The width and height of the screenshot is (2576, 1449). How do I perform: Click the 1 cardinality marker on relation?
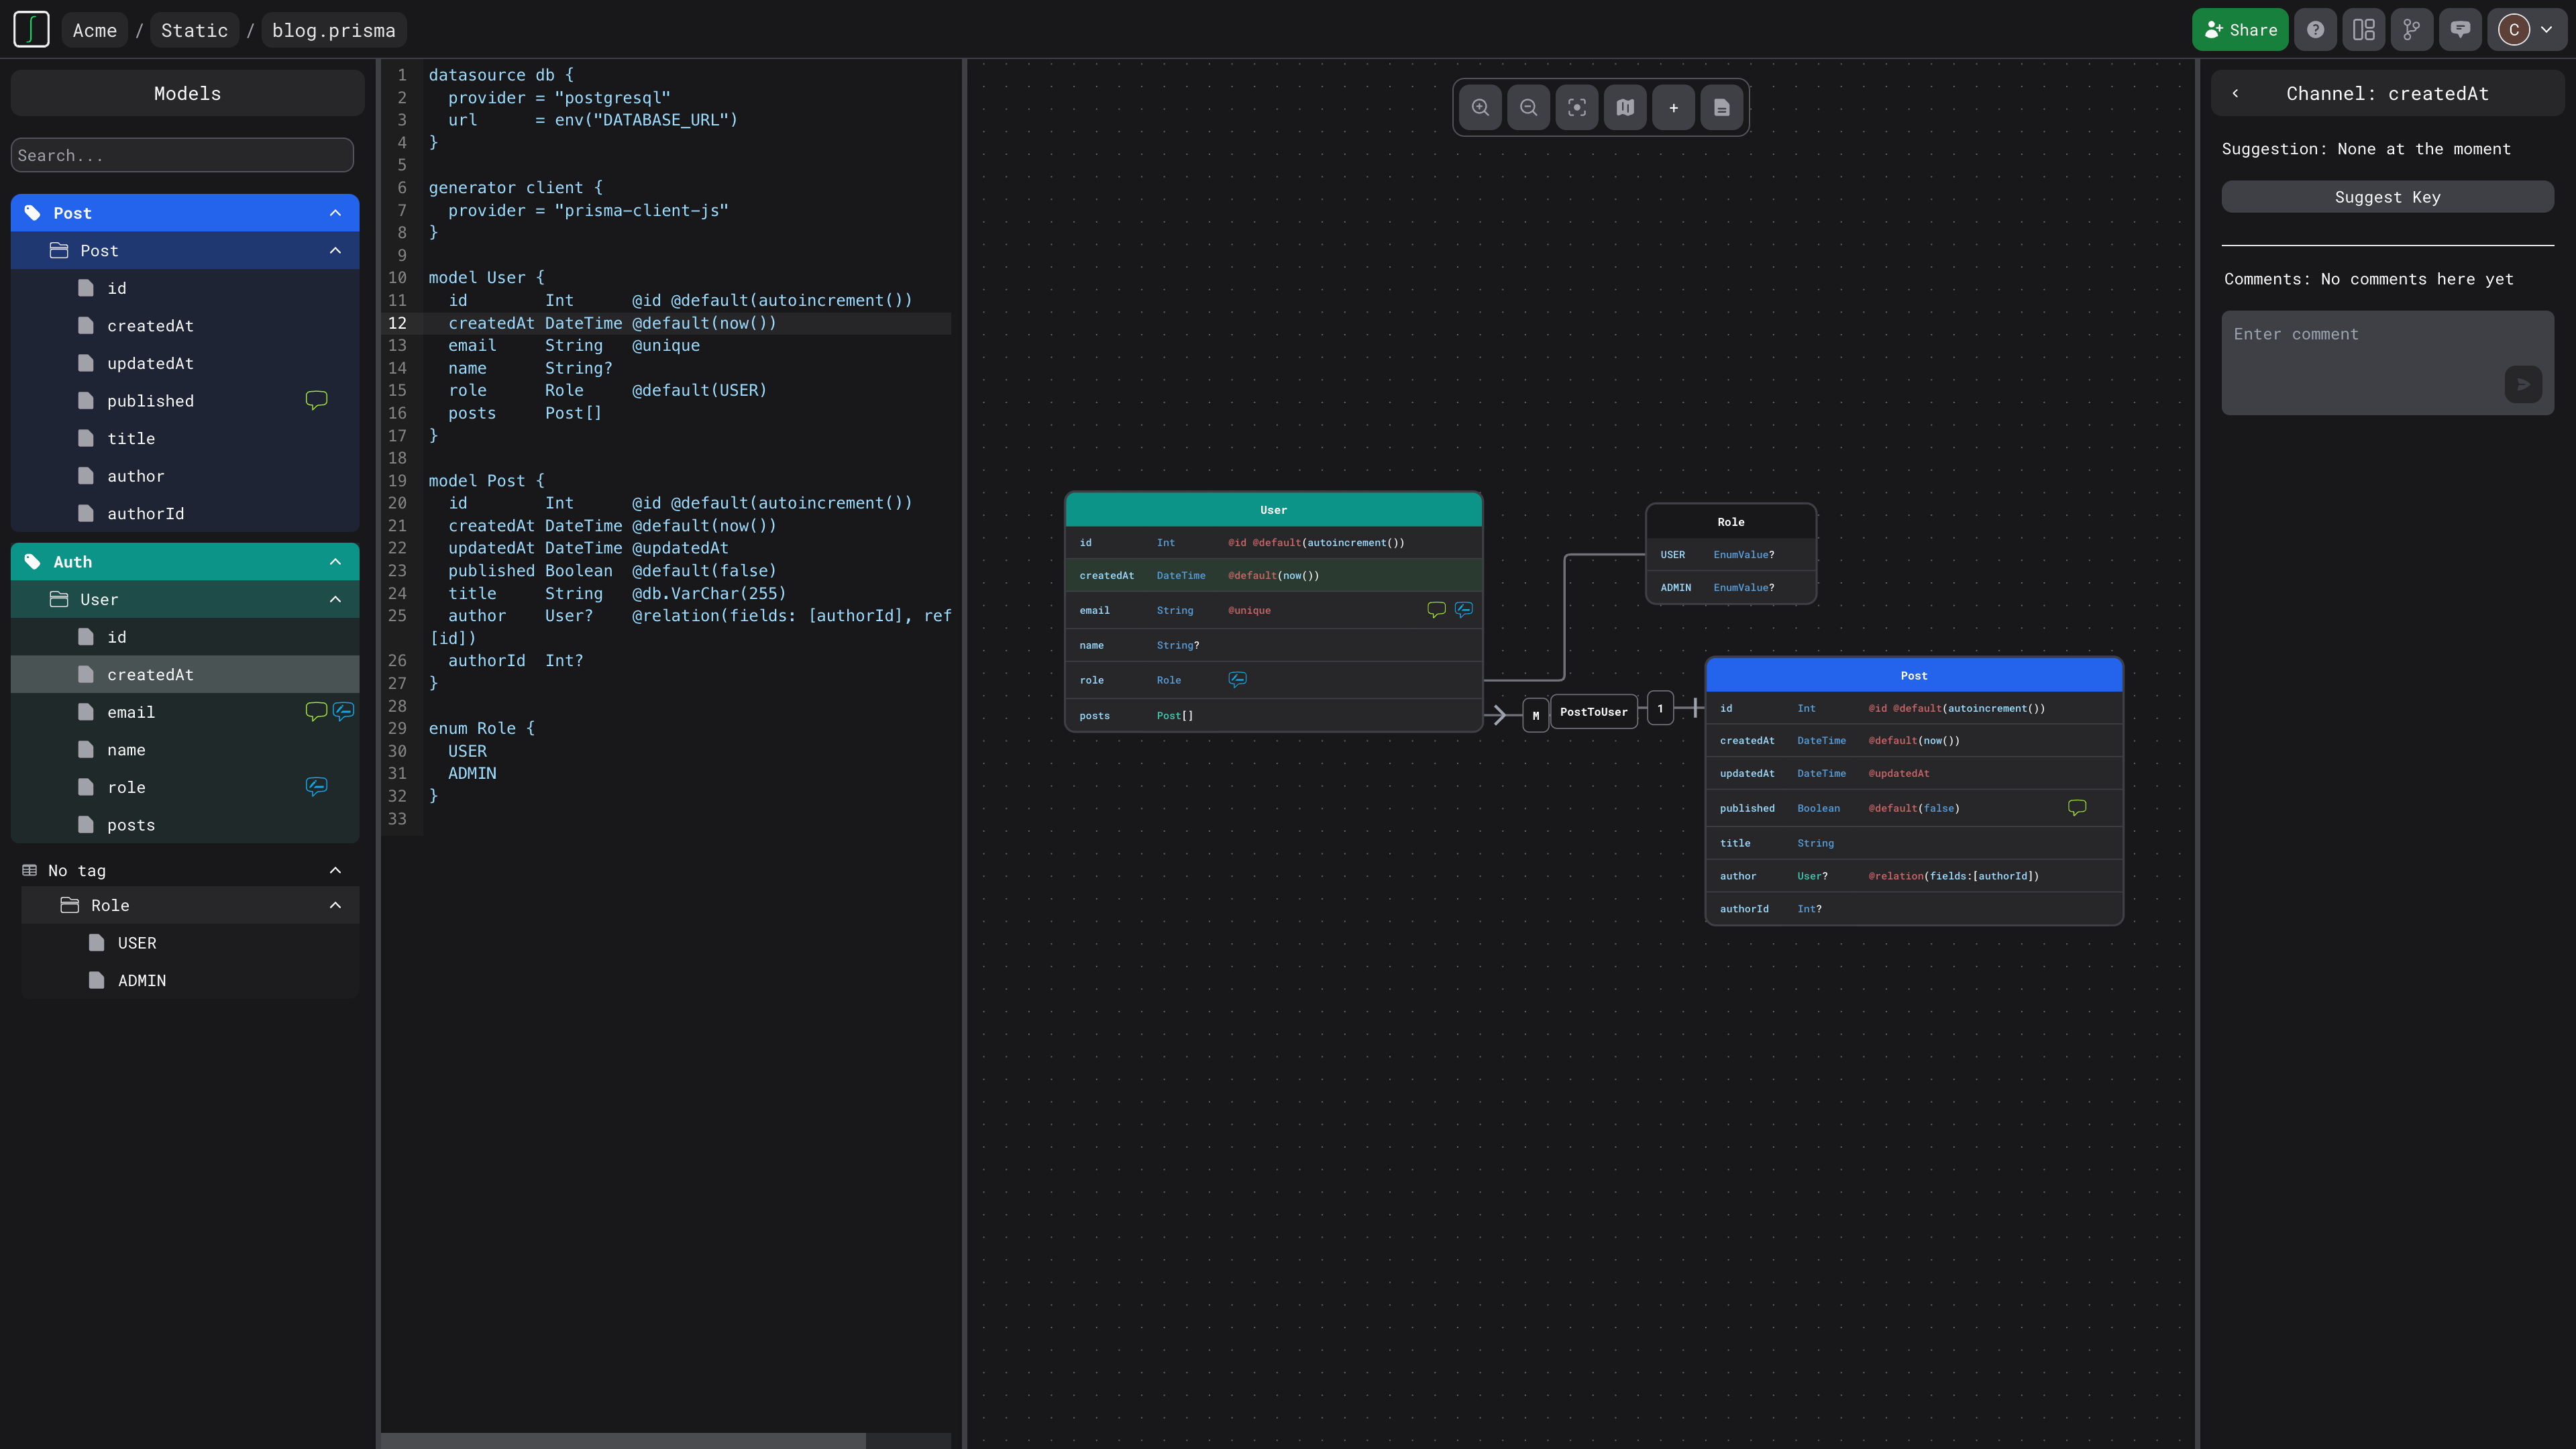pos(1660,708)
